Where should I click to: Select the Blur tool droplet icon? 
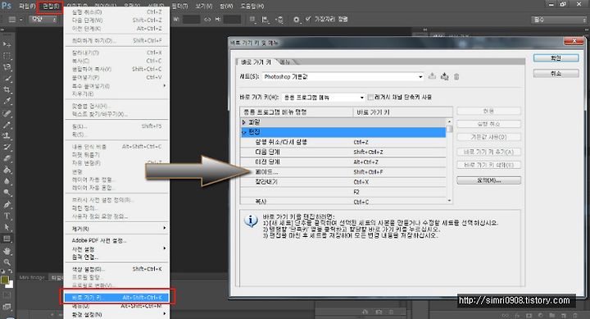(x=7, y=181)
